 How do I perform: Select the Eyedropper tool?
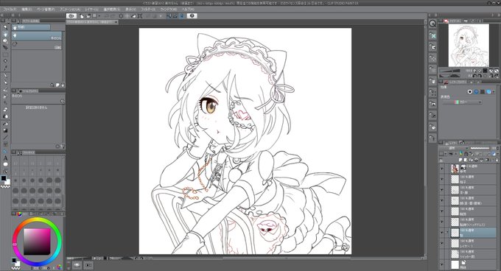click(5, 68)
